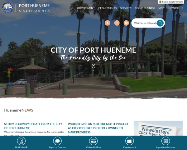Open Notify Me phone icon
This screenshot has width=187, height=150.
(21, 141)
